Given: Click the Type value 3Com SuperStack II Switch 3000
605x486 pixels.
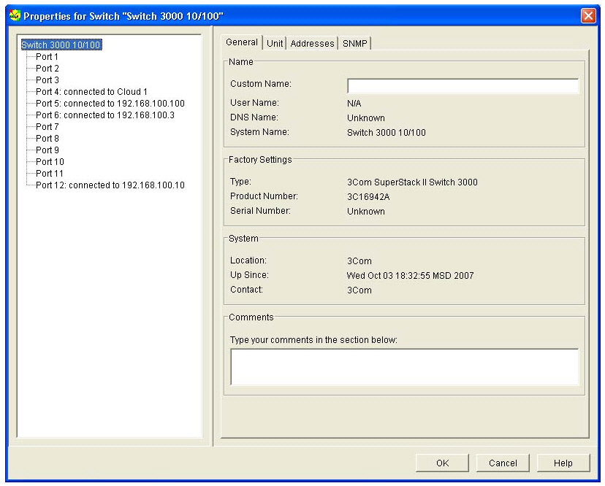Looking at the screenshot, I should [412, 182].
